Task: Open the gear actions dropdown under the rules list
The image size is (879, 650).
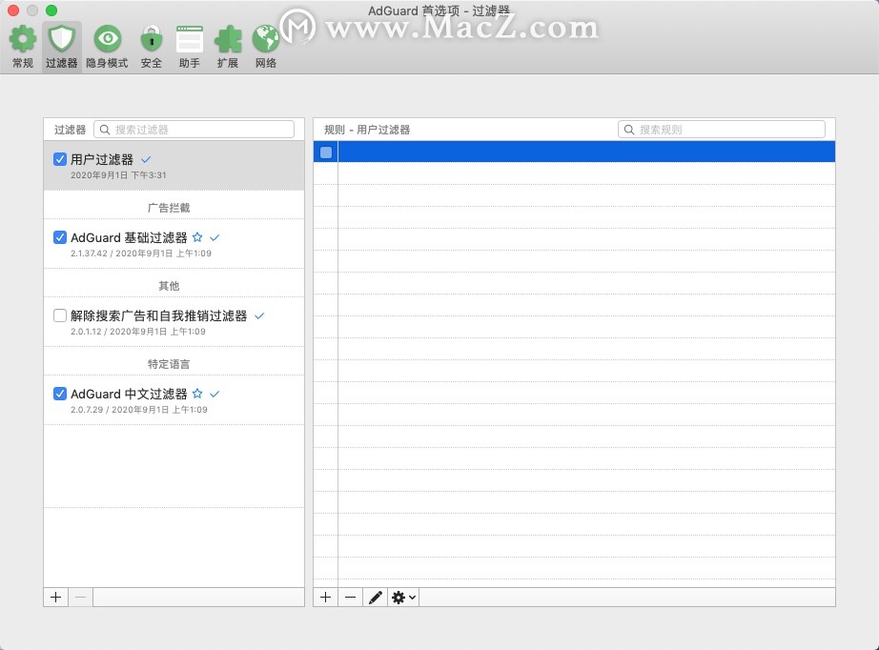Action: (403, 598)
